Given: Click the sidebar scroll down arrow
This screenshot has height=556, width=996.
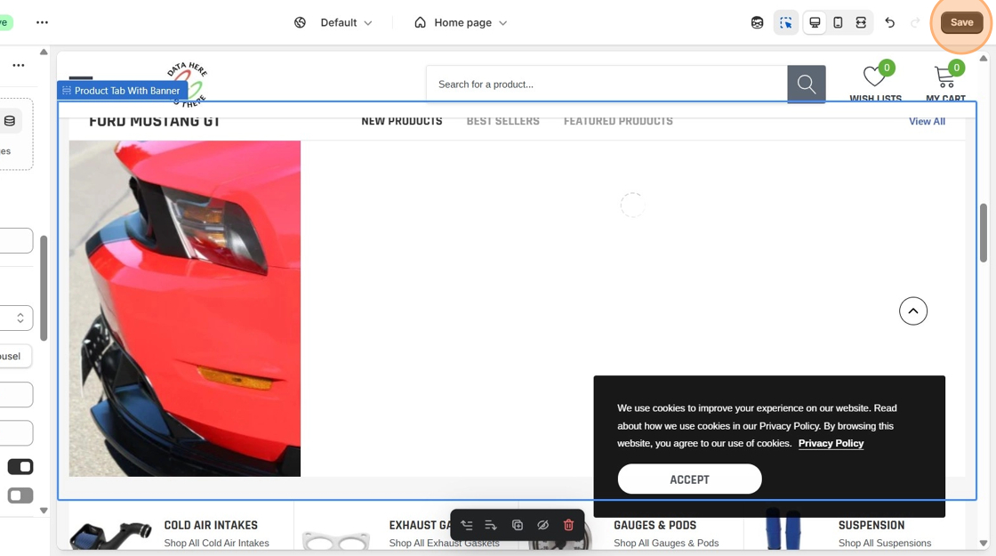Looking at the screenshot, I should click(44, 511).
